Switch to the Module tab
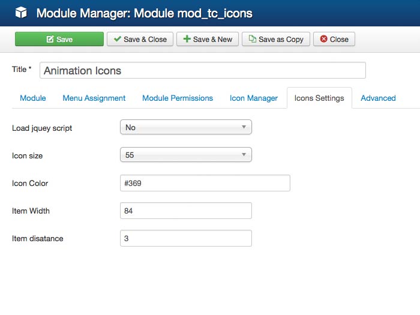 point(33,98)
